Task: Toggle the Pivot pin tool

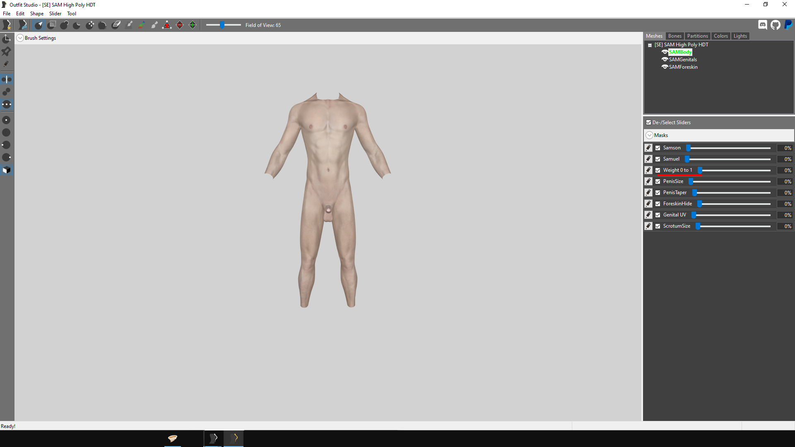Action: coord(7,51)
